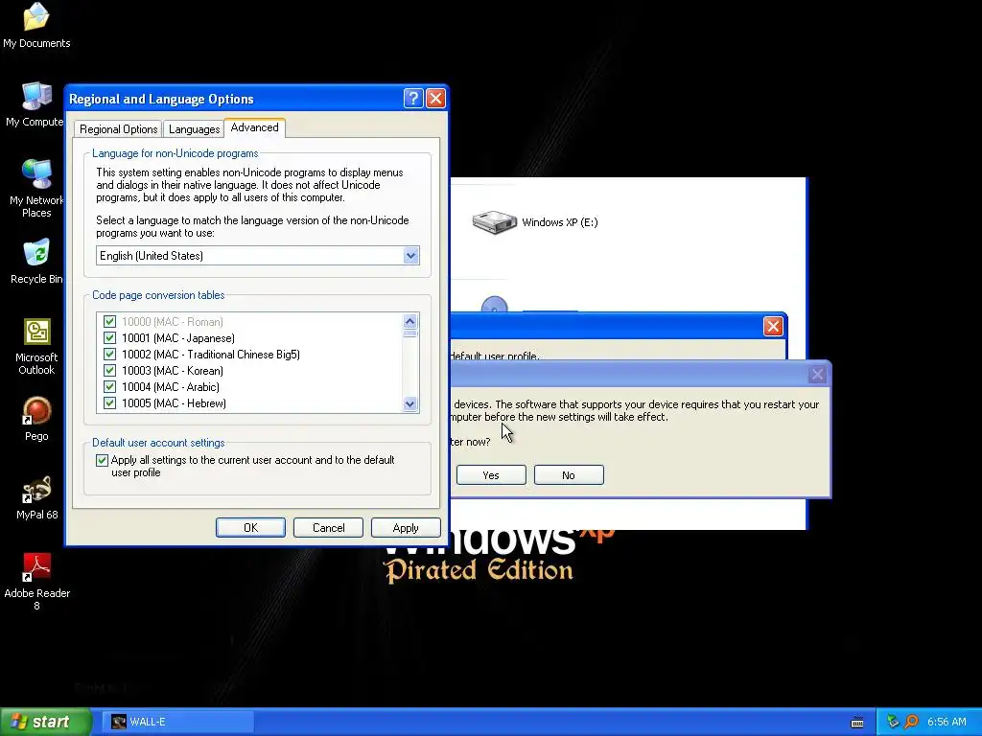Image resolution: width=982 pixels, height=736 pixels.
Task: Uncheck 10001 (MAC - Japanese) code page
Action: pos(109,338)
